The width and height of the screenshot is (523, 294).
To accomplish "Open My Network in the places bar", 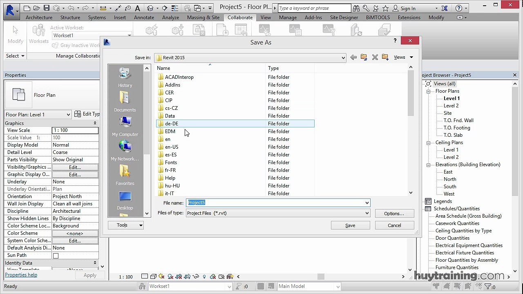I will click(x=125, y=151).
